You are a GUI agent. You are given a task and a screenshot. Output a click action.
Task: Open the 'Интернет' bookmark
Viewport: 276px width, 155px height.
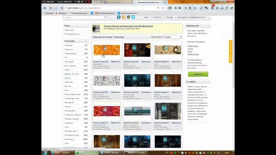pos(48,13)
